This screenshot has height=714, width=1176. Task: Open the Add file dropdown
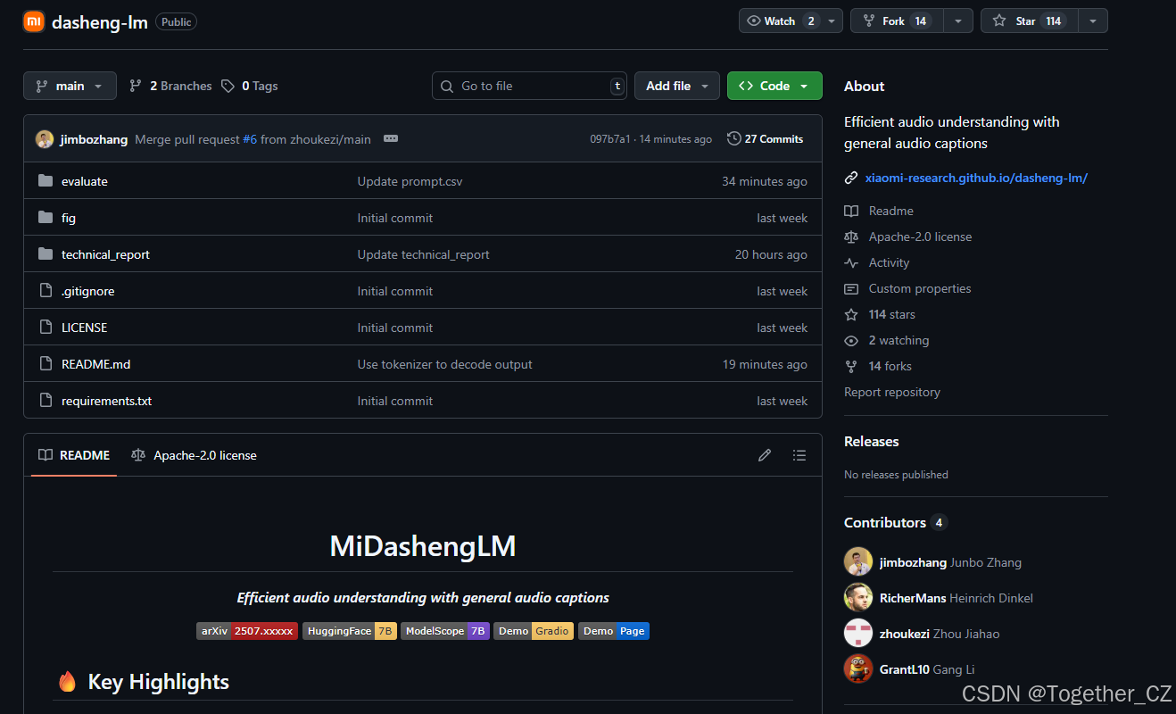tap(676, 86)
